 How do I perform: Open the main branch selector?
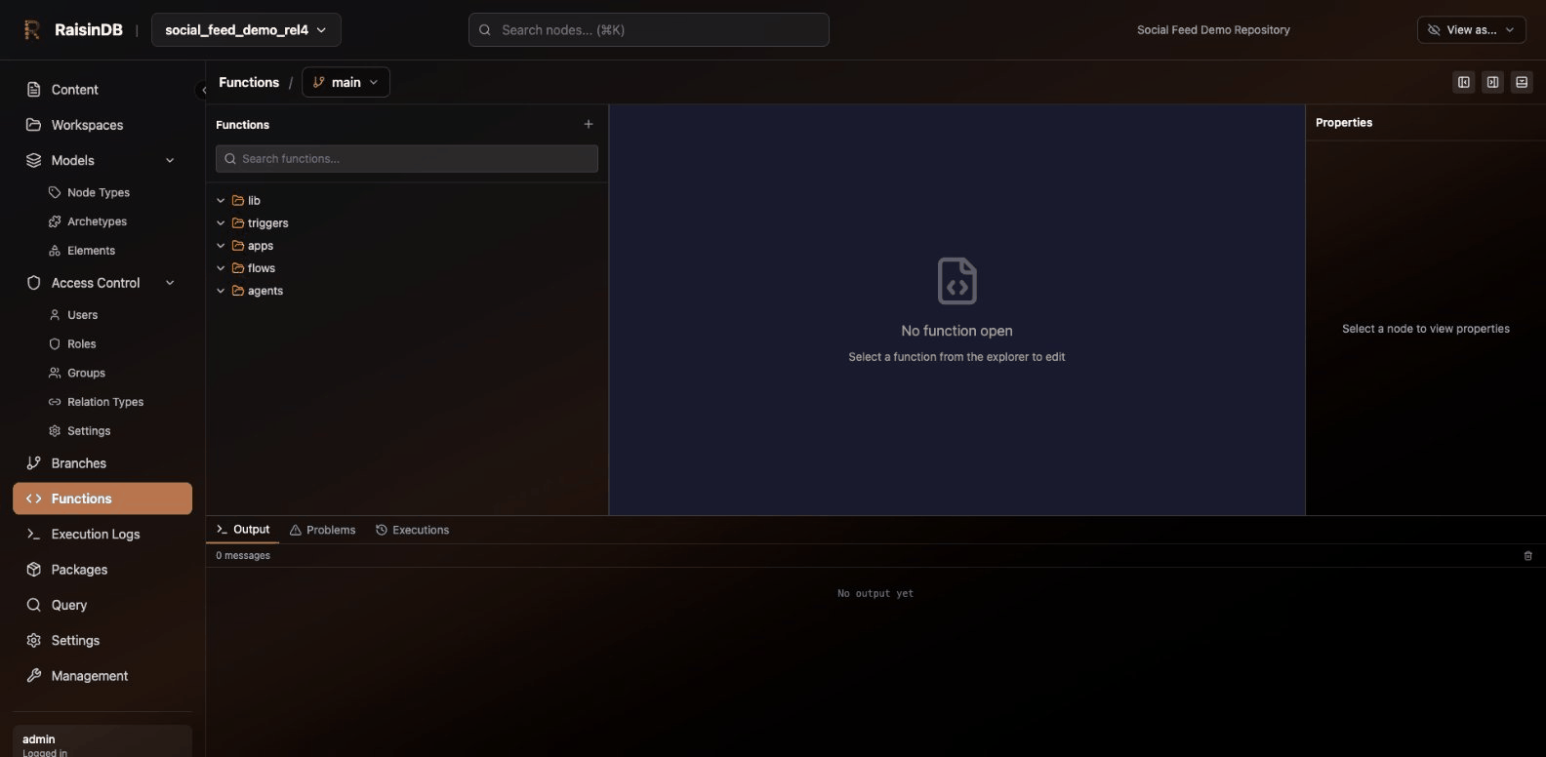click(346, 83)
